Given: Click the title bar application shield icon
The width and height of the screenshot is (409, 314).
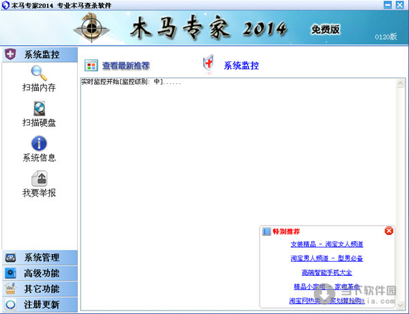Looking at the screenshot, I should (x=5, y=5).
